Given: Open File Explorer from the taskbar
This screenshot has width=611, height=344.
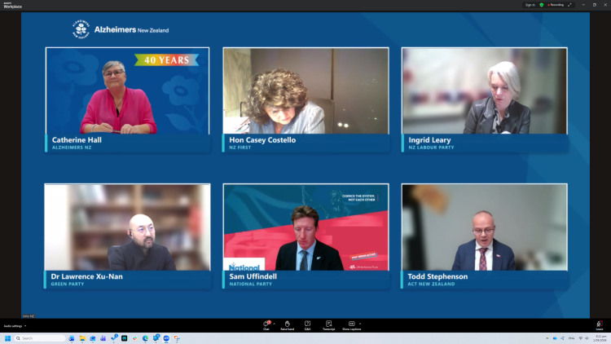Looking at the screenshot, I should pyautogui.click(x=82, y=338).
